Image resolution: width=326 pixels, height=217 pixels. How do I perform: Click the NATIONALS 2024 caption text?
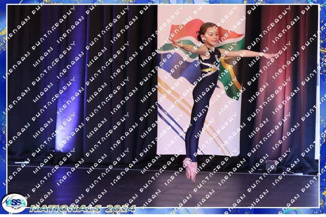tap(83, 208)
